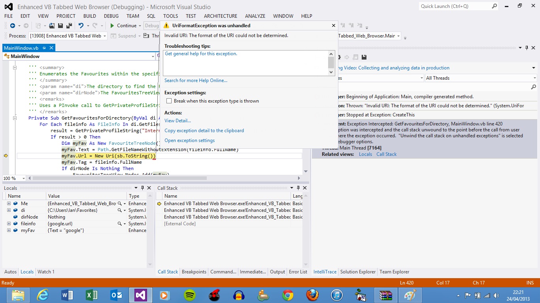Click the Ln 420 status bar entry
This screenshot has width=540, height=303.
[x=407, y=283]
